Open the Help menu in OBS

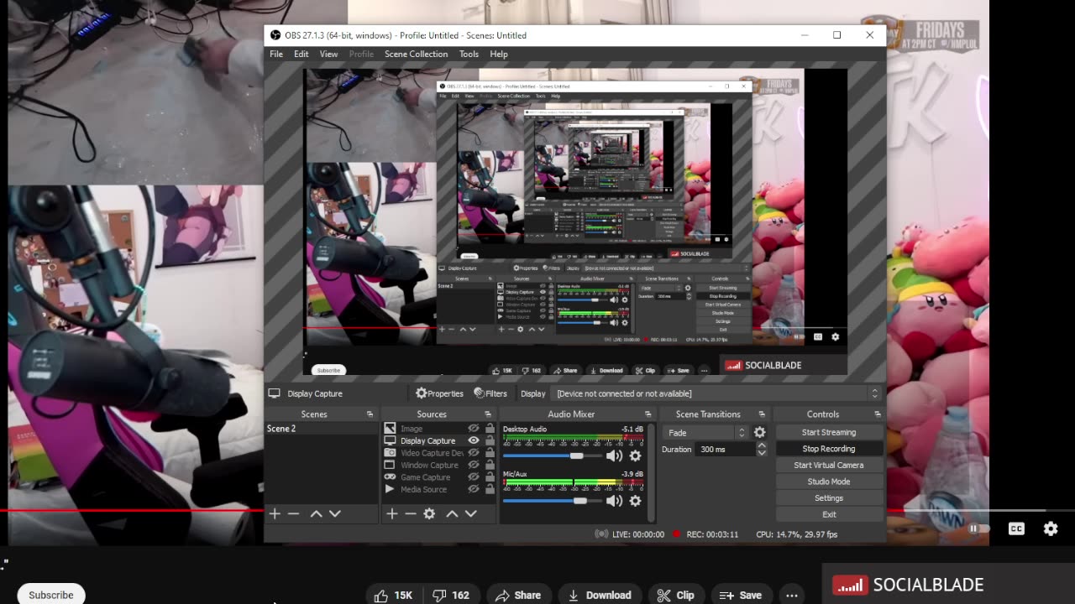499,54
